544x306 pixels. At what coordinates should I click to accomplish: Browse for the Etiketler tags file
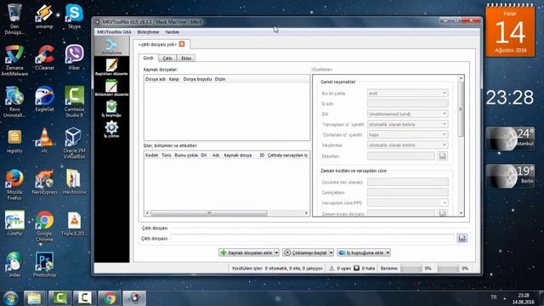[442, 156]
